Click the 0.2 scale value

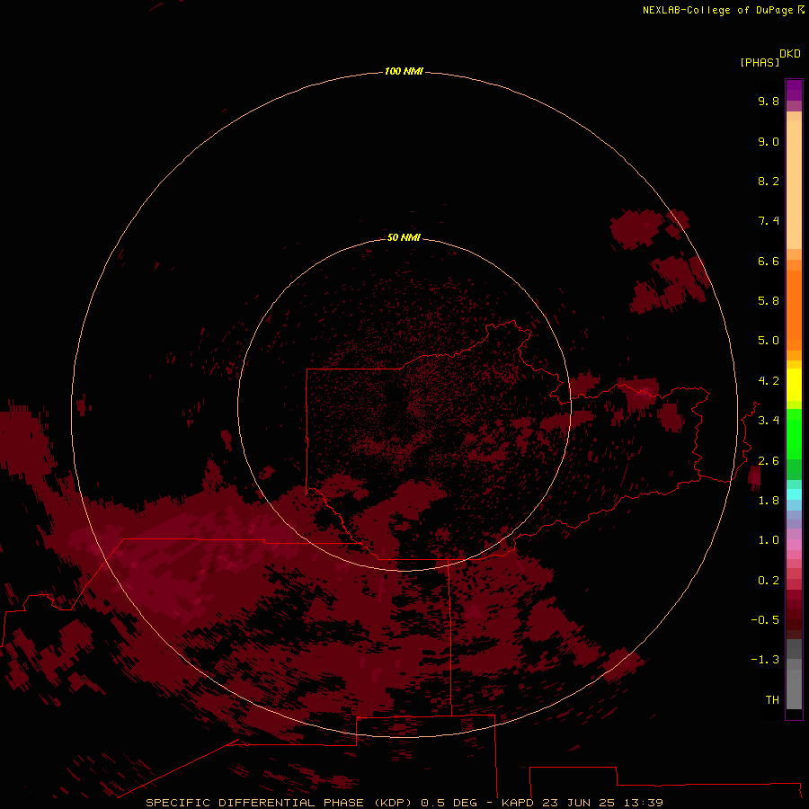click(x=769, y=581)
